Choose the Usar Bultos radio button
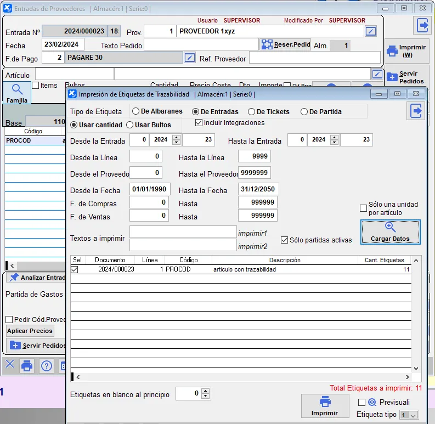 [x=130, y=125]
